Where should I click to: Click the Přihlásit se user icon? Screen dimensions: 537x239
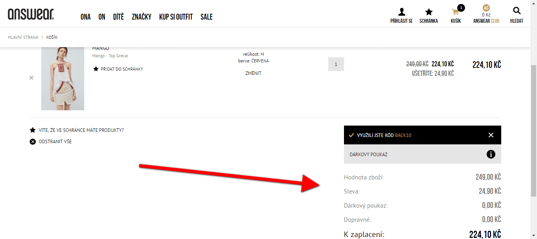401,12
